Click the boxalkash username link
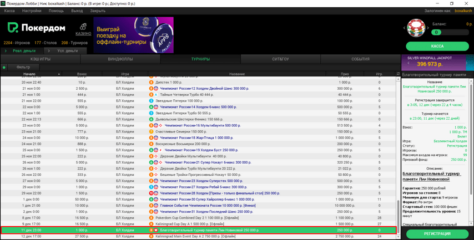The height and width of the screenshot is (240, 474). (x=463, y=11)
